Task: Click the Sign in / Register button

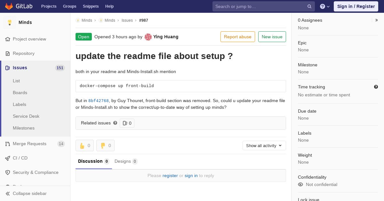Action: click(x=356, y=6)
